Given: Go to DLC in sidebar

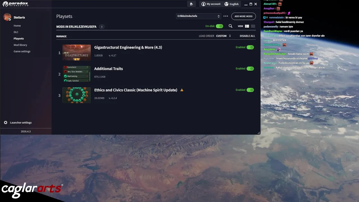Looking at the screenshot, I should [x=16, y=32].
